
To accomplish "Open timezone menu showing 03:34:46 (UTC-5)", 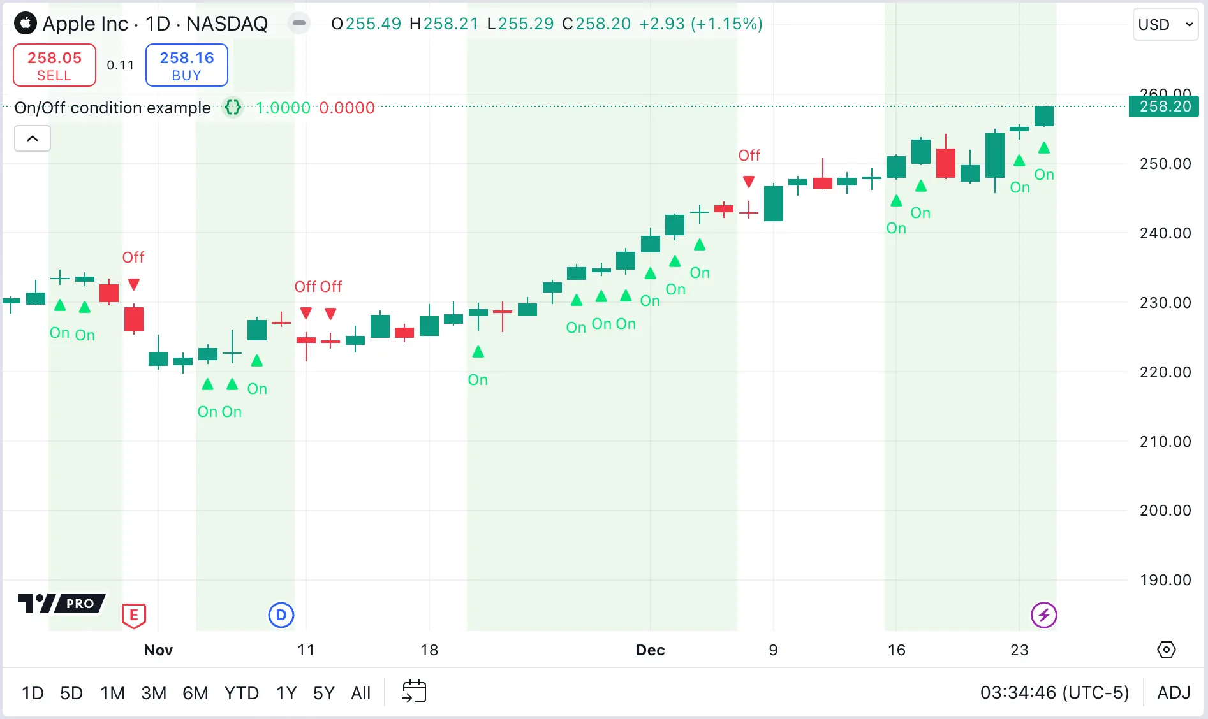I will click(1054, 693).
